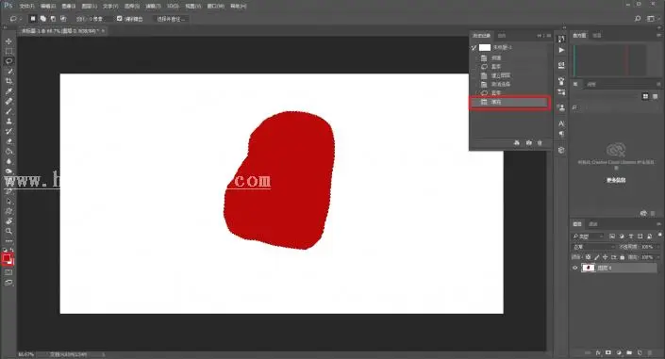665x359 pixels.
Task: Toggle lock position icon
Action: tap(606, 257)
